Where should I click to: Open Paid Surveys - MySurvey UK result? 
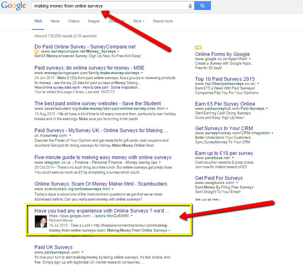(x=101, y=131)
